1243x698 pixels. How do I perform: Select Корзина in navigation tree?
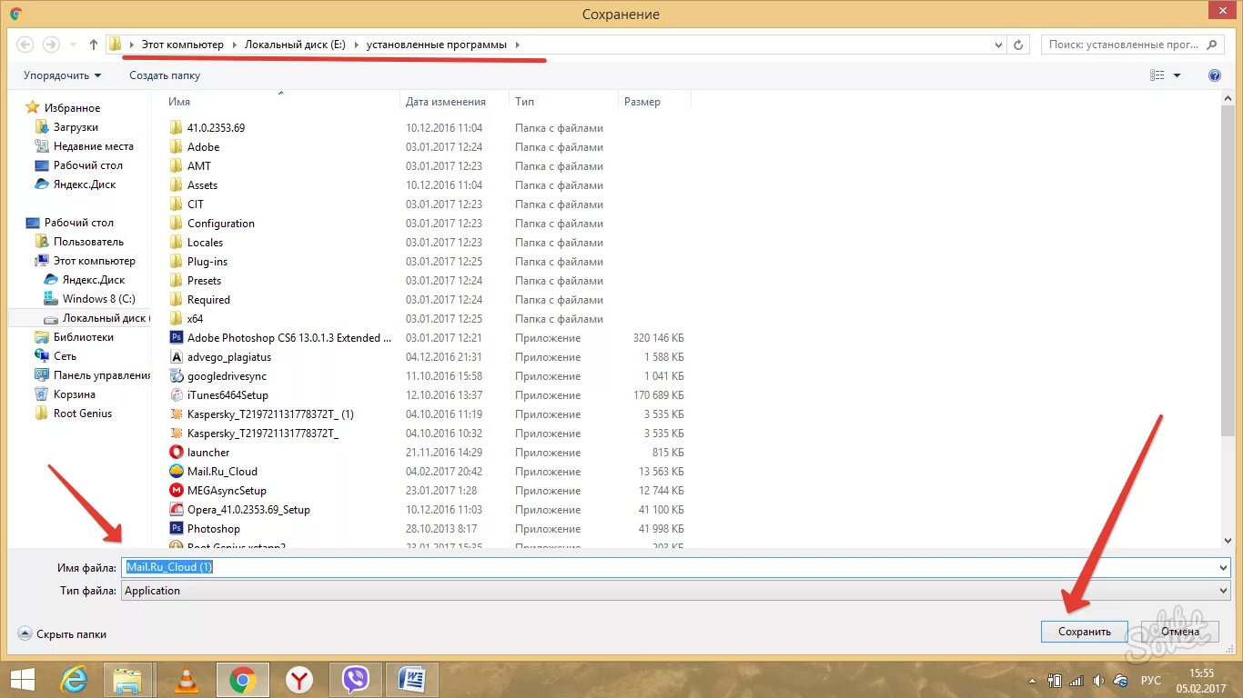(x=74, y=394)
